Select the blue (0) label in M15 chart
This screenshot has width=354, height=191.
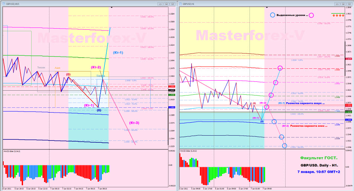(x=99, y=110)
